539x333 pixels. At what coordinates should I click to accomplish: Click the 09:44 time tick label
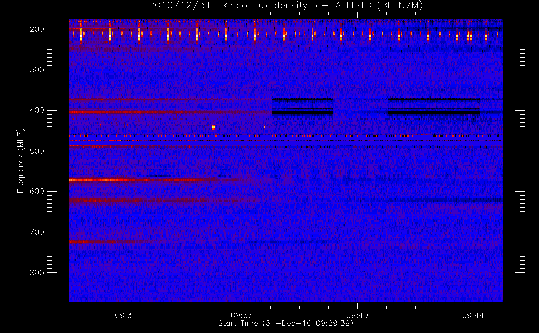pos(473,315)
